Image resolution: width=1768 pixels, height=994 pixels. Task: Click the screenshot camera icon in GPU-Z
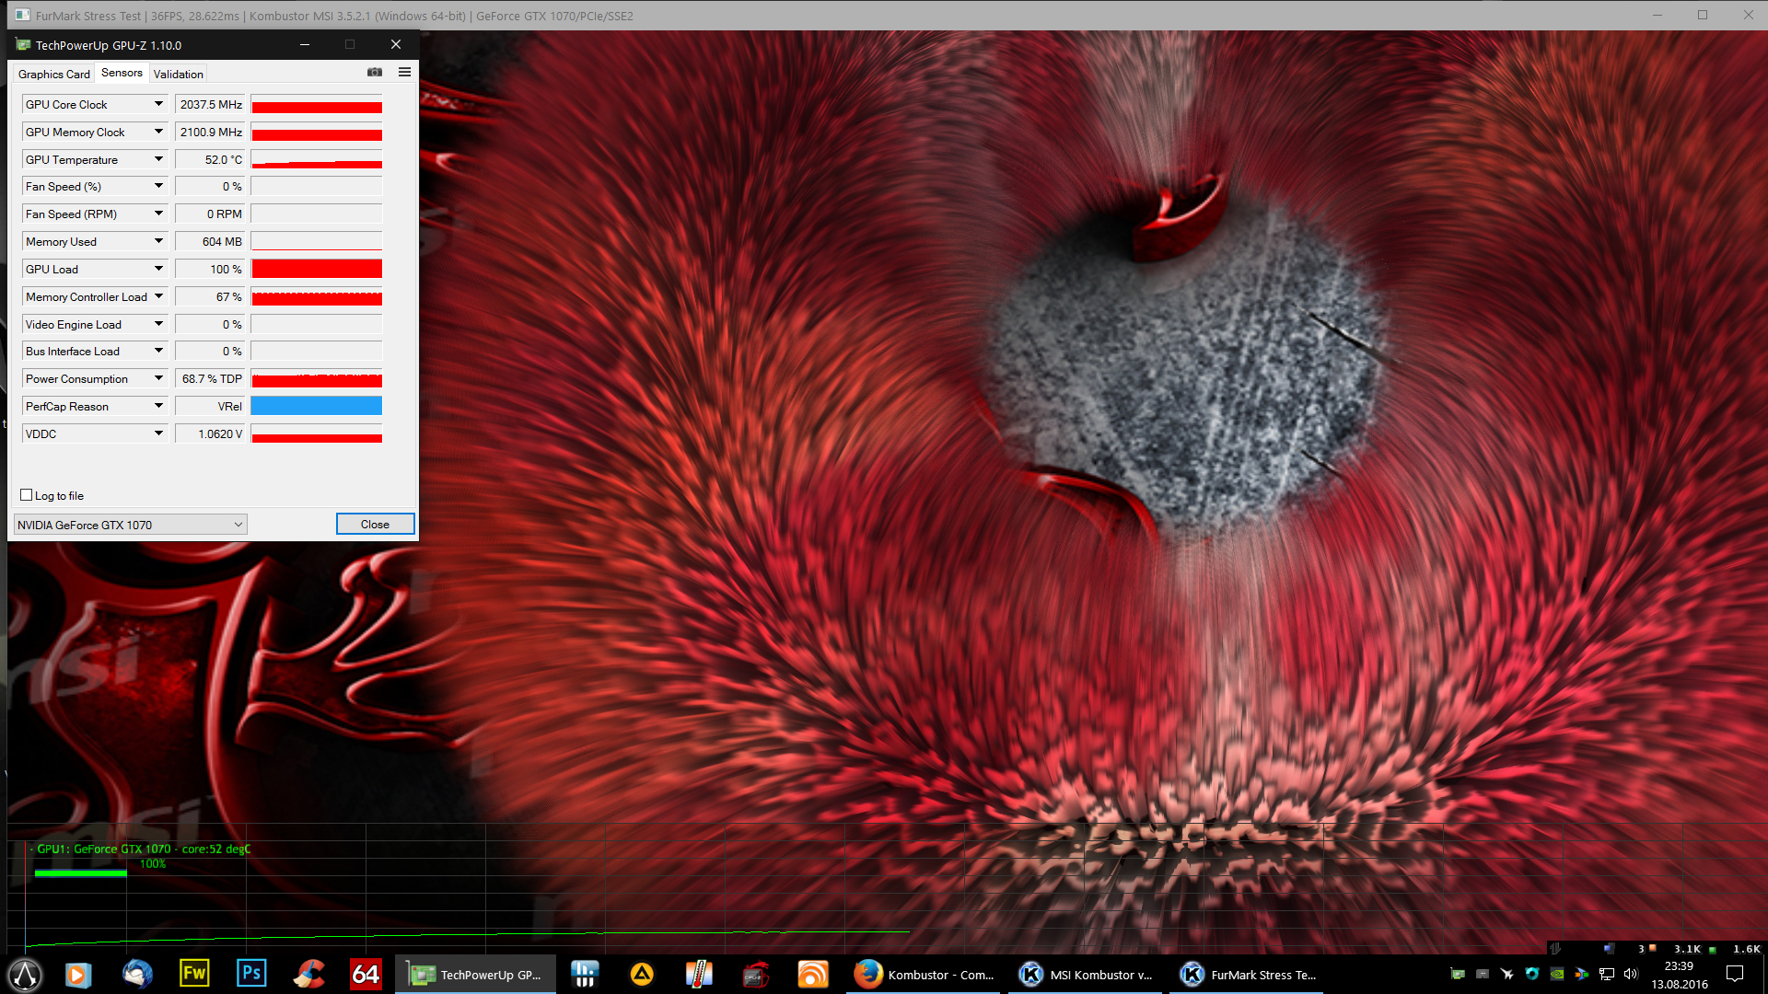[x=374, y=72]
